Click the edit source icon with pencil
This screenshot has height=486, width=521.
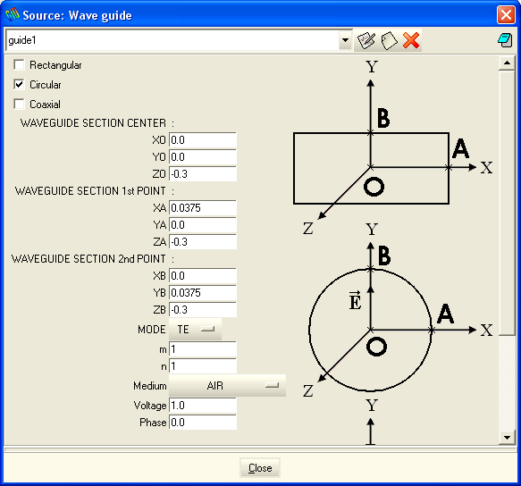click(366, 40)
